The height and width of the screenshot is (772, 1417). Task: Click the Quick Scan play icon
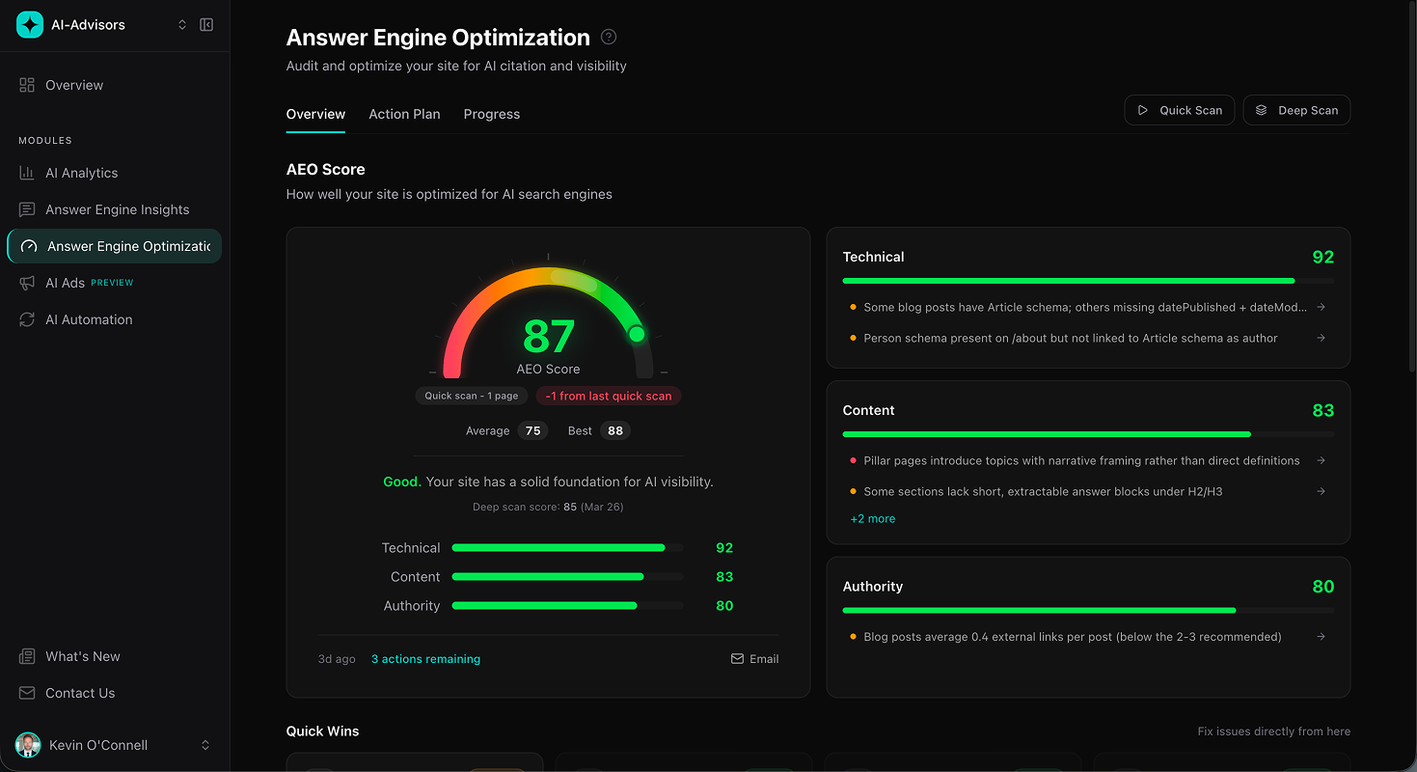point(1143,110)
